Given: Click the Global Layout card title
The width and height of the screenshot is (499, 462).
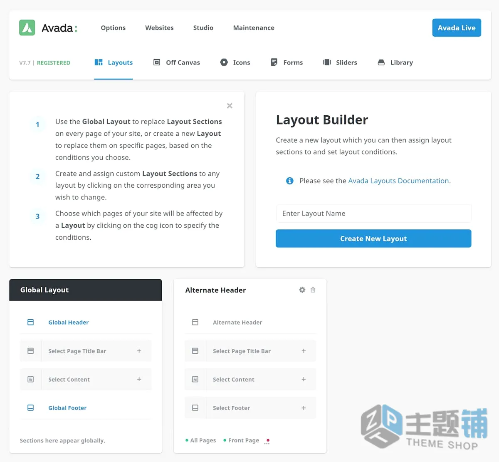Looking at the screenshot, I should tap(44, 290).
